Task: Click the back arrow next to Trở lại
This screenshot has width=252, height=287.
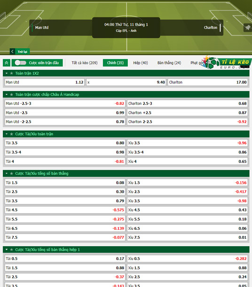Action: tap(12, 52)
